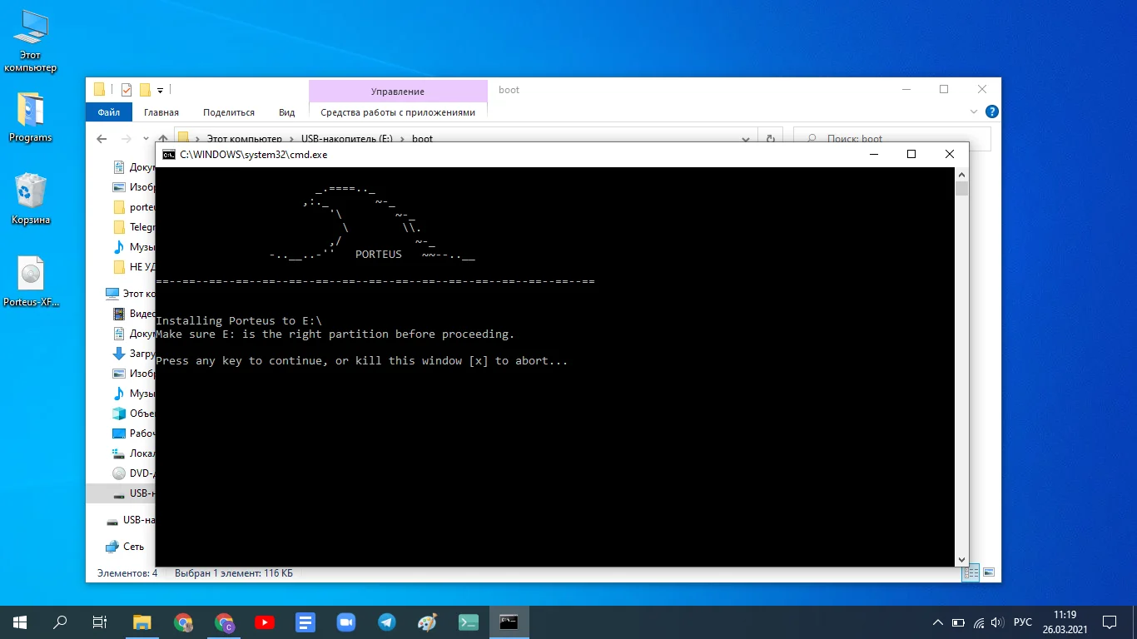The width and height of the screenshot is (1137, 639).
Task: Open the Chrome icon with purple profile badge
Action: pos(224,622)
